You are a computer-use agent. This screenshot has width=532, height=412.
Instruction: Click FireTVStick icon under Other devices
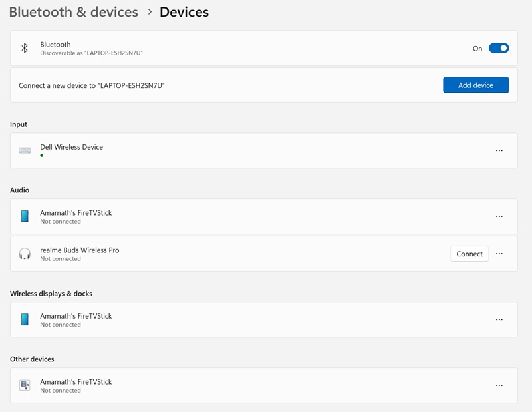click(x=25, y=385)
